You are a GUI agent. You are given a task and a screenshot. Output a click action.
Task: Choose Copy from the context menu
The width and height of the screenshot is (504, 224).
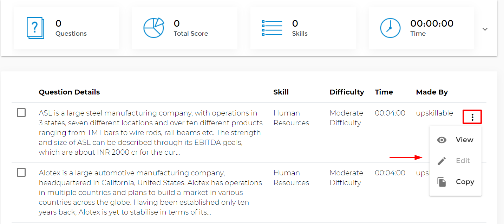pos(465,182)
